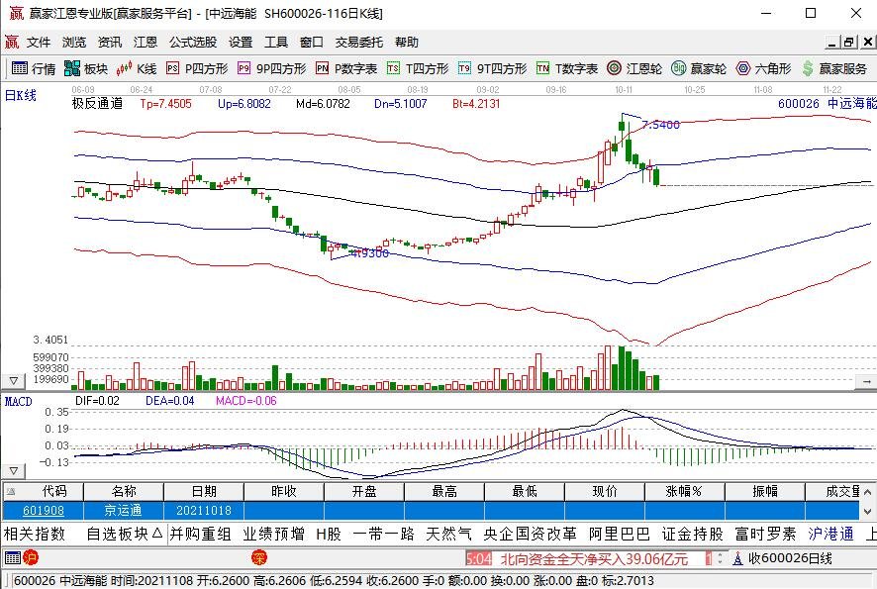Sort the list by 昨收 column
This screenshot has width=877, height=589.
[283, 492]
